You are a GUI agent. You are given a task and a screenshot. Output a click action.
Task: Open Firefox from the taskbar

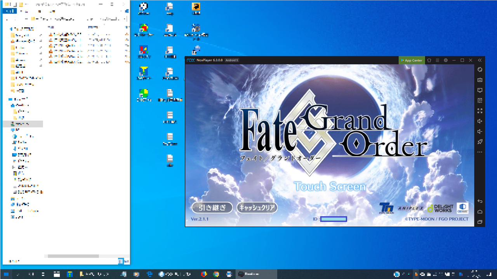(x=204, y=274)
